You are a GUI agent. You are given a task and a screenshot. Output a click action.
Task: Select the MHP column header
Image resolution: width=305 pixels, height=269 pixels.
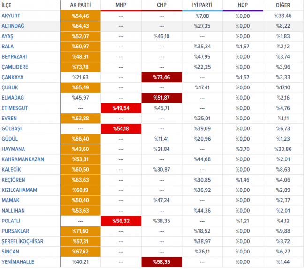(x=121, y=5)
